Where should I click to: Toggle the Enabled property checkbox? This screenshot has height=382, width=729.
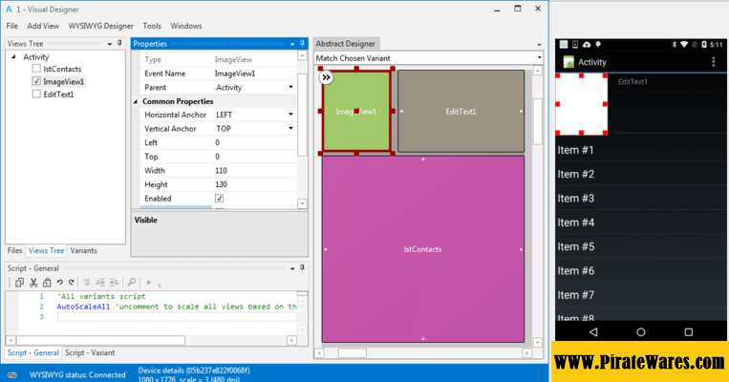pyautogui.click(x=219, y=198)
